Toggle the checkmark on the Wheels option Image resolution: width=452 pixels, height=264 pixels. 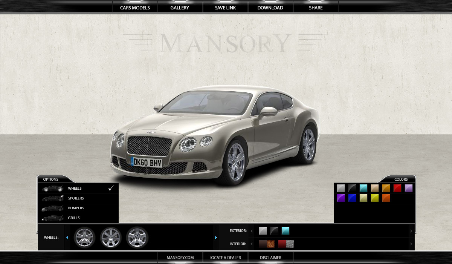tap(111, 188)
